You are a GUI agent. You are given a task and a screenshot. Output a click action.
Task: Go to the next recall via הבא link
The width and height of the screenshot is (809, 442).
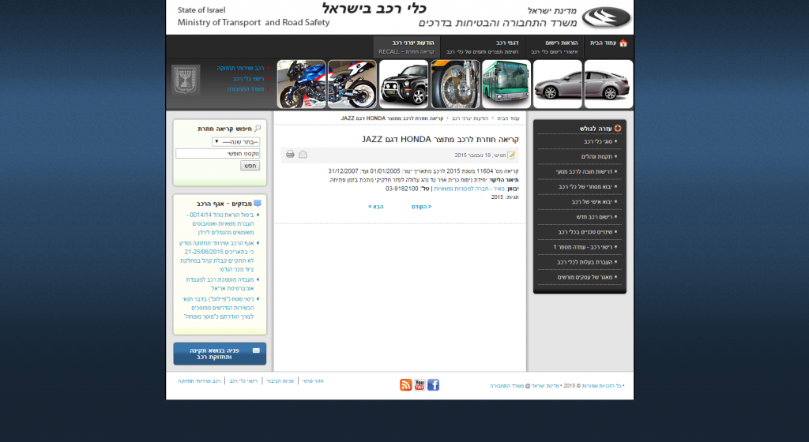point(375,207)
